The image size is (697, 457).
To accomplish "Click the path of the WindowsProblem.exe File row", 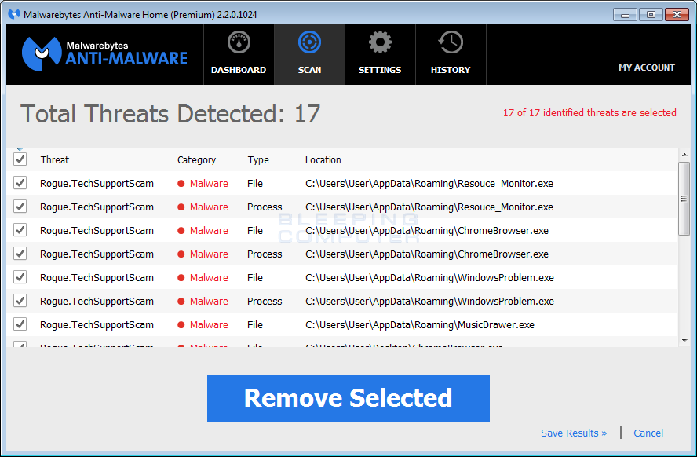I will pos(430,278).
